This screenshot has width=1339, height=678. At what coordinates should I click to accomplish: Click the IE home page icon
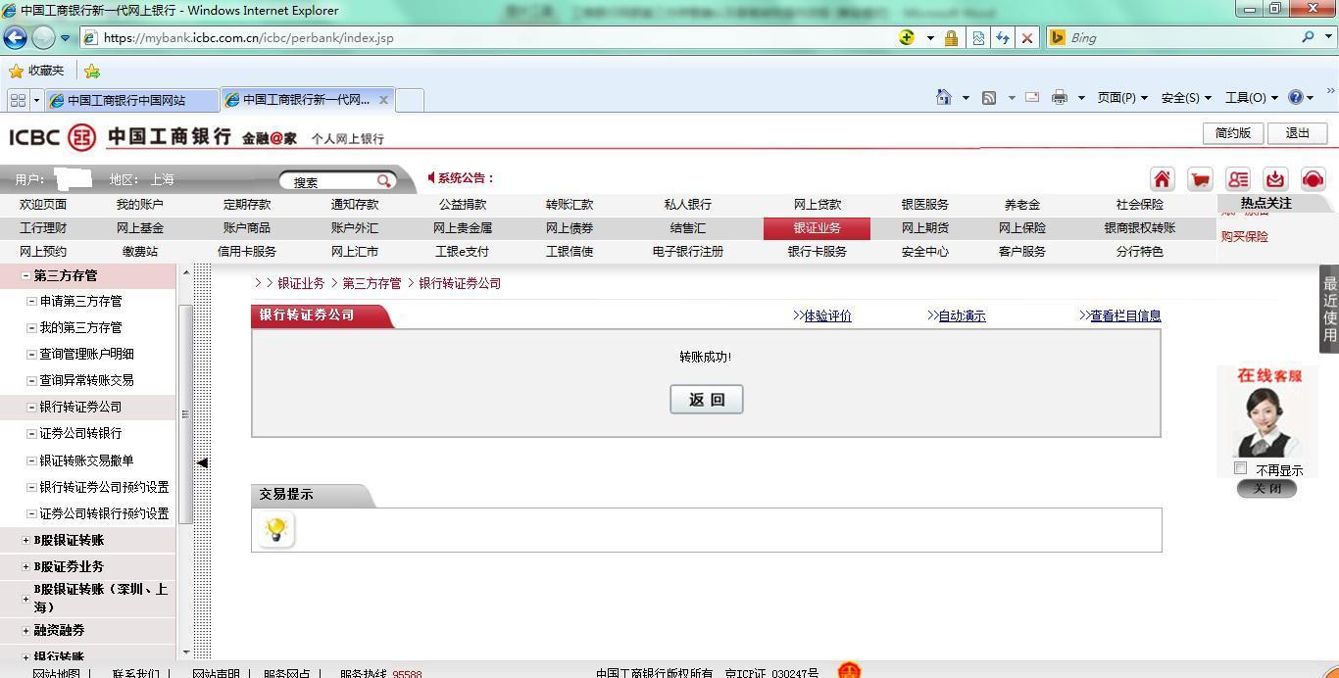click(x=943, y=97)
